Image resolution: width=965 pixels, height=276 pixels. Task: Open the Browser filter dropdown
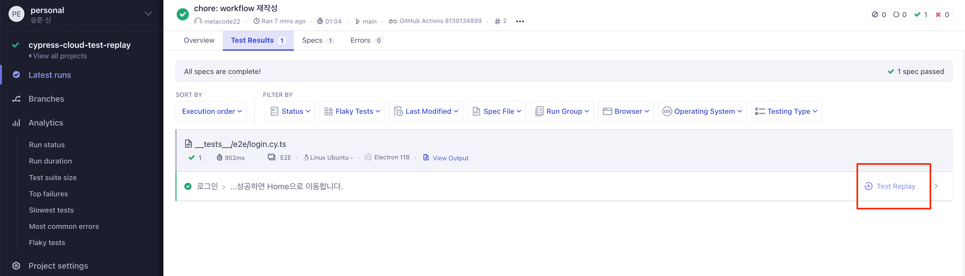coord(626,111)
